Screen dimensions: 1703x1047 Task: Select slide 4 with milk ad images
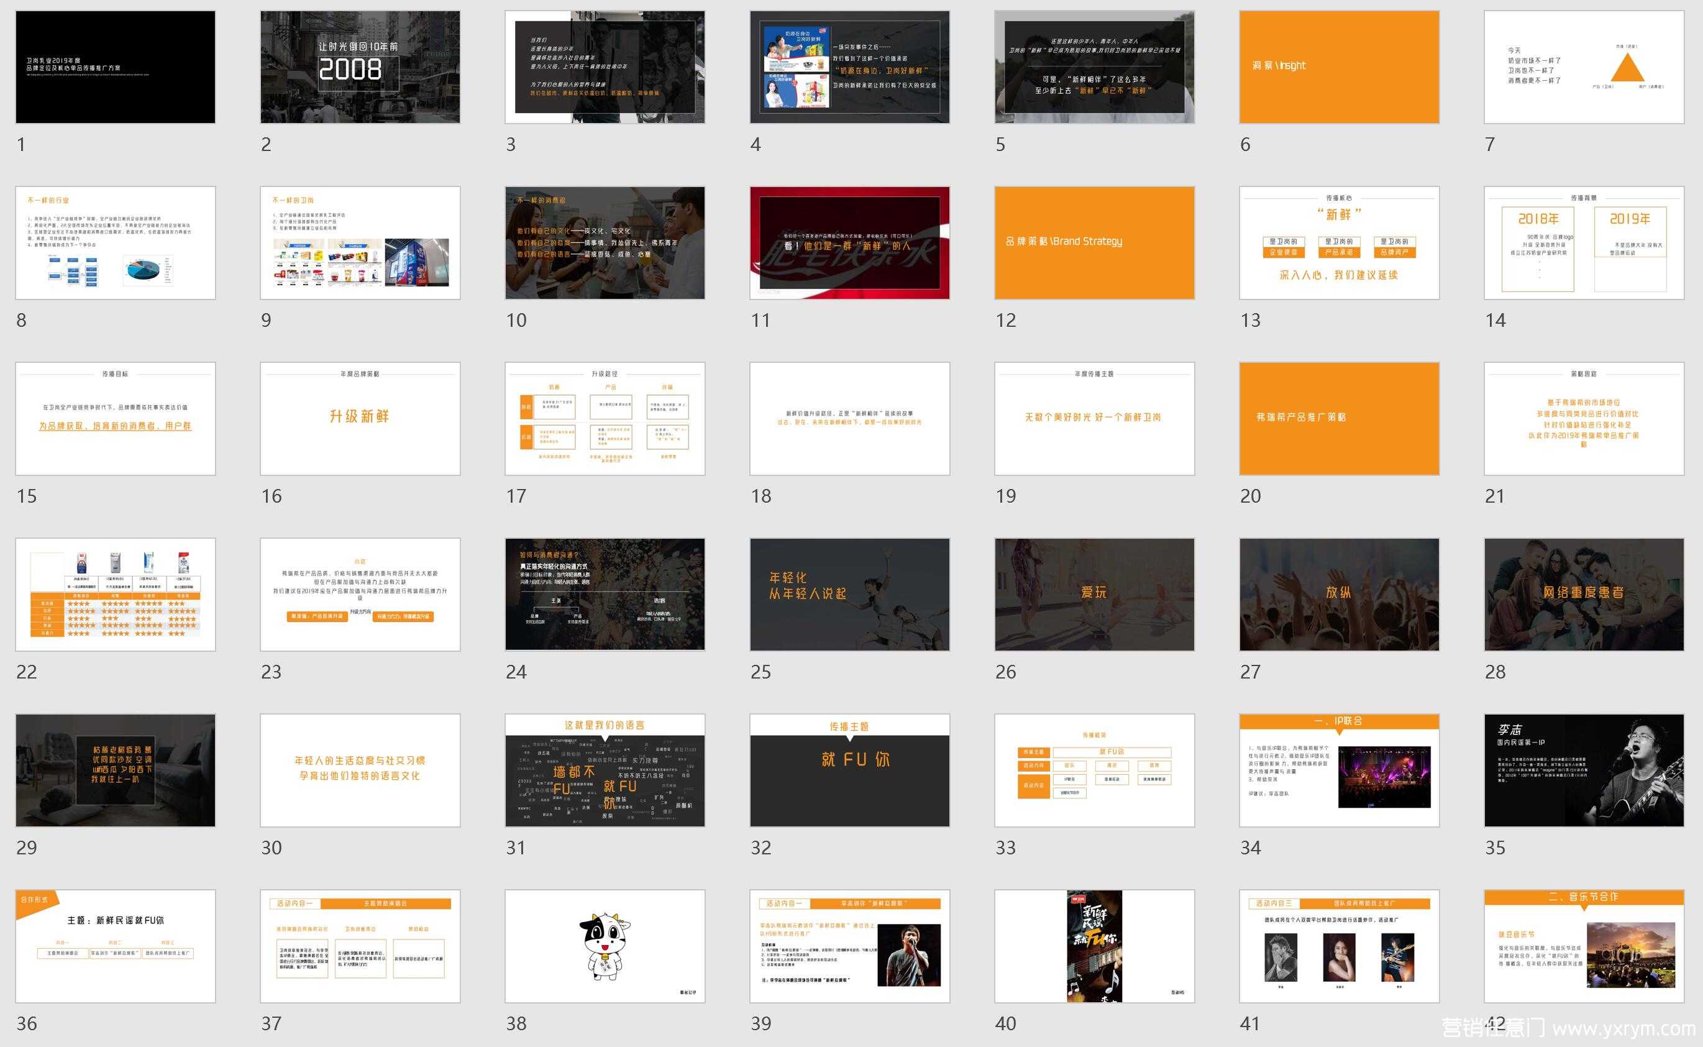(x=849, y=67)
